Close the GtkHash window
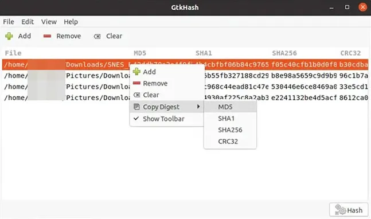Viewport: 371px width, 219px height. [x=363, y=7]
